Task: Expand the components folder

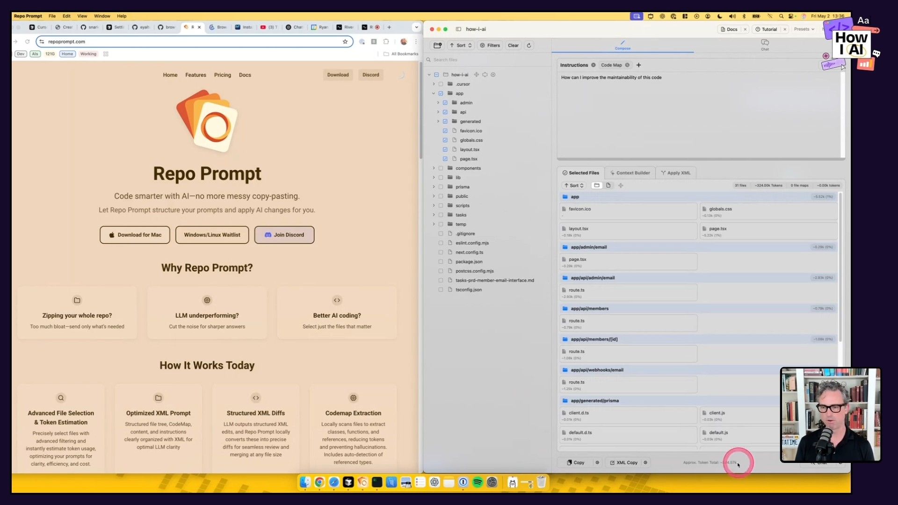Action: [x=434, y=168]
